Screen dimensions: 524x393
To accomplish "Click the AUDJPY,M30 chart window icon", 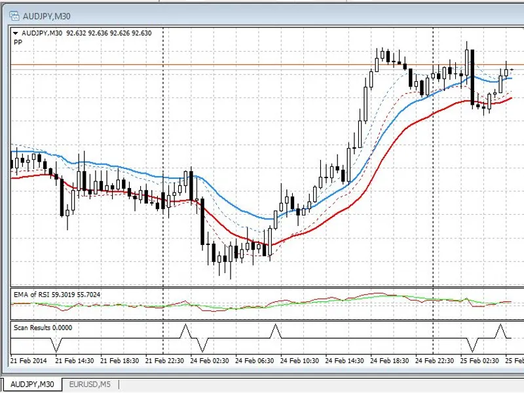I will tap(14, 16).
